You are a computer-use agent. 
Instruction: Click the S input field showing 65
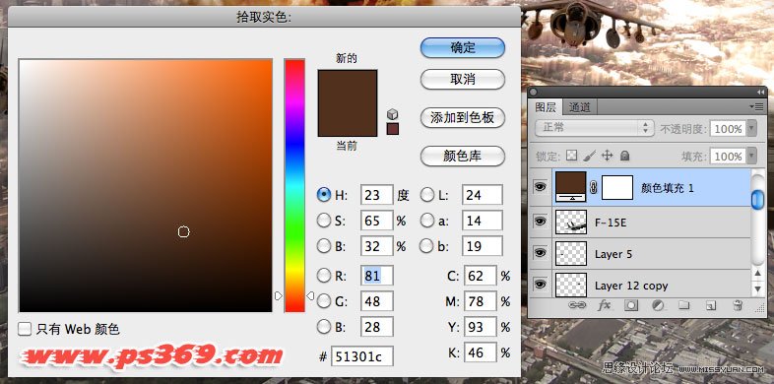[376, 221]
